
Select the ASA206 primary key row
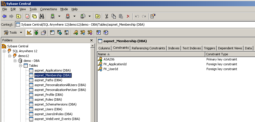(x=176, y=59)
